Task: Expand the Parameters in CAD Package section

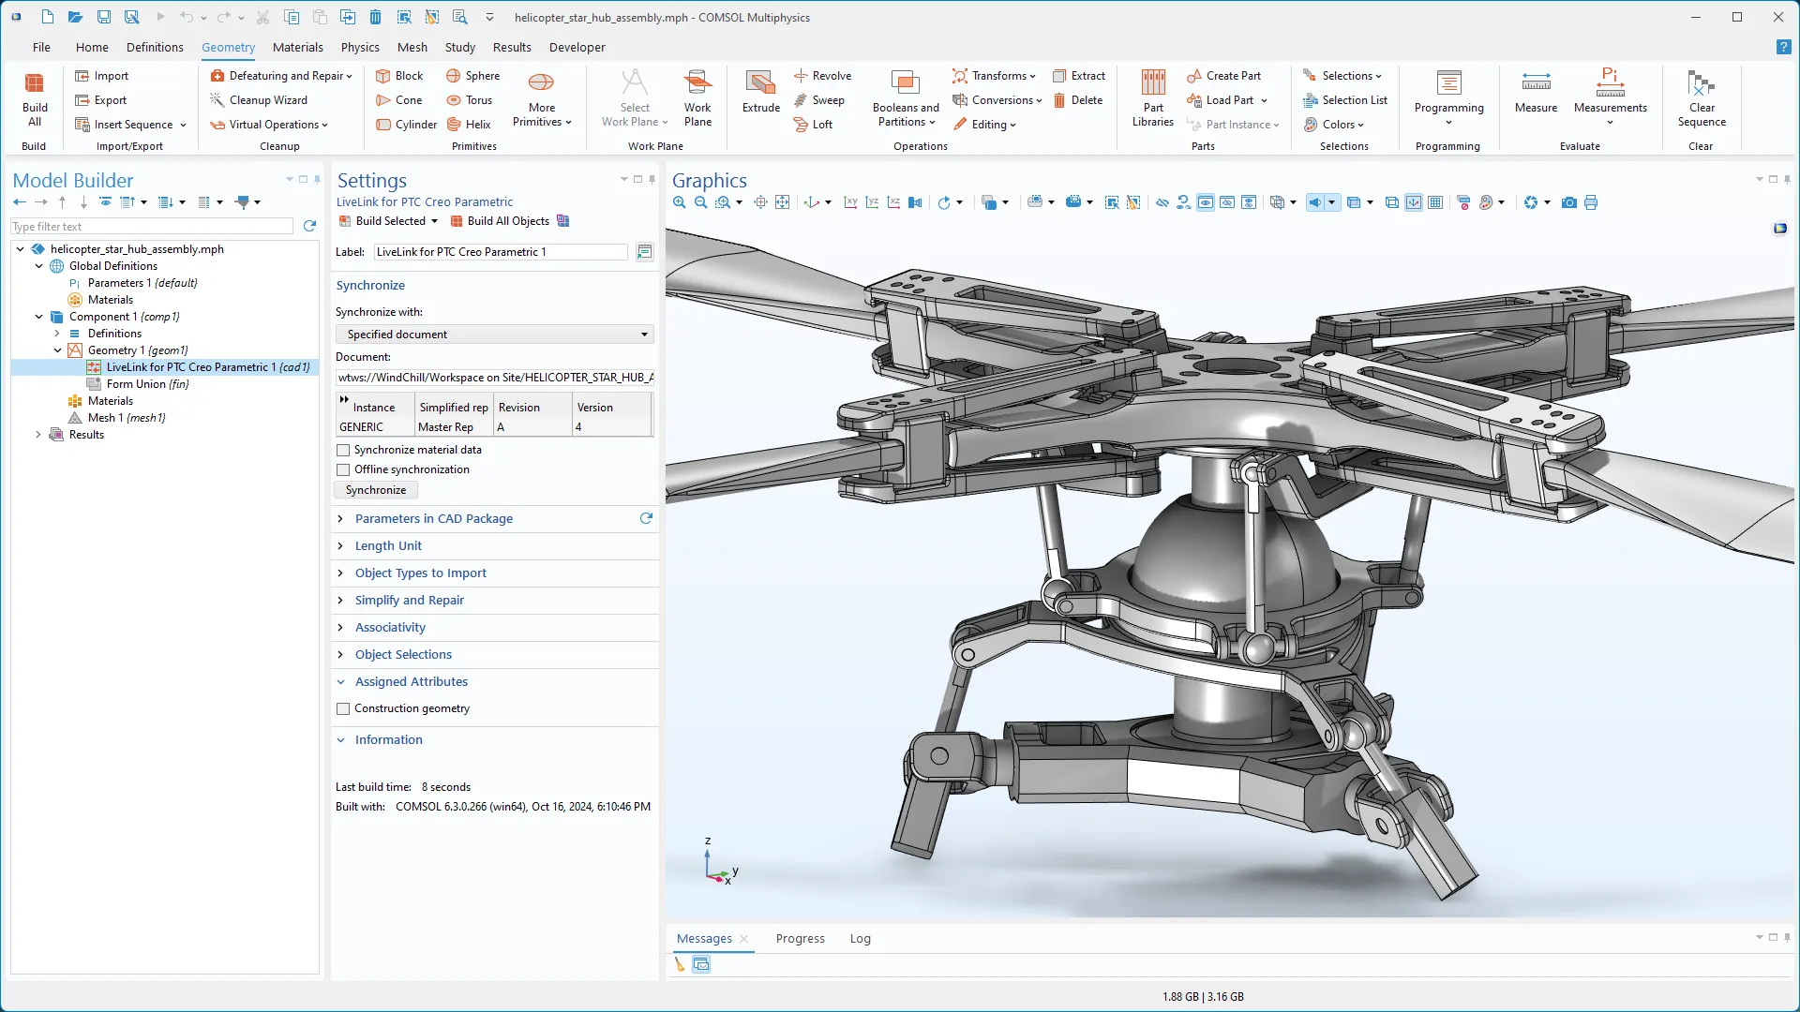Action: [433, 519]
